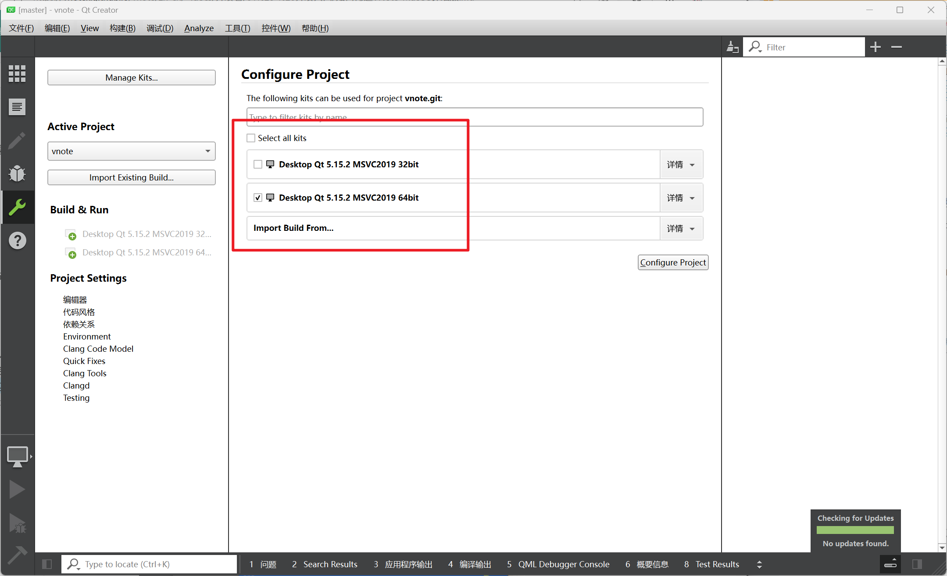This screenshot has height=576, width=947.
Task: Open the vnote active project dropdown
Action: point(131,151)
